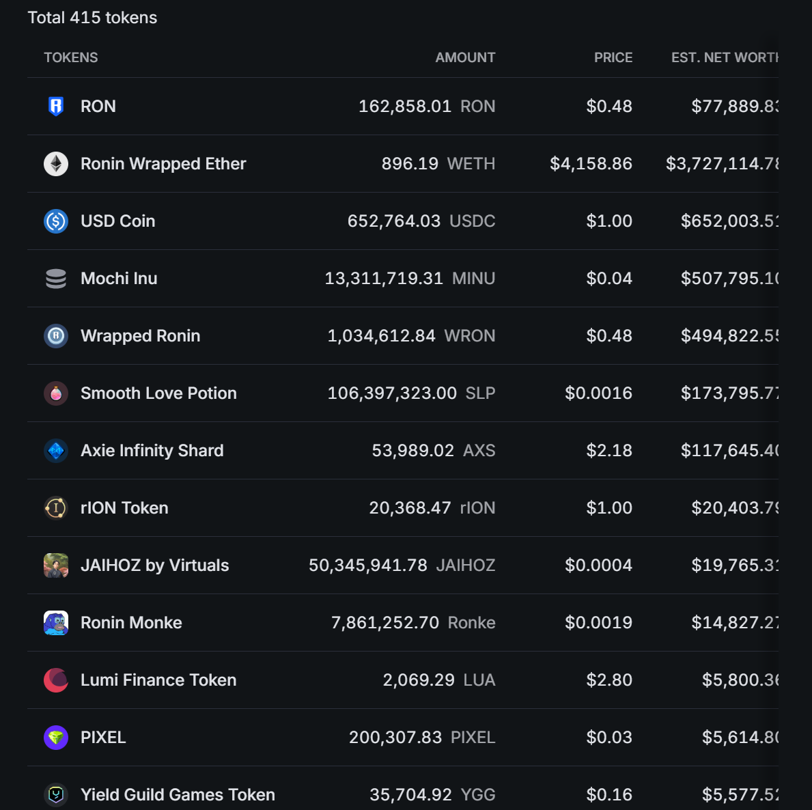The height and width of the screenshot is (810, 812).
Task: Open the Lumi Finance Token link
Action: pos(158,680)
